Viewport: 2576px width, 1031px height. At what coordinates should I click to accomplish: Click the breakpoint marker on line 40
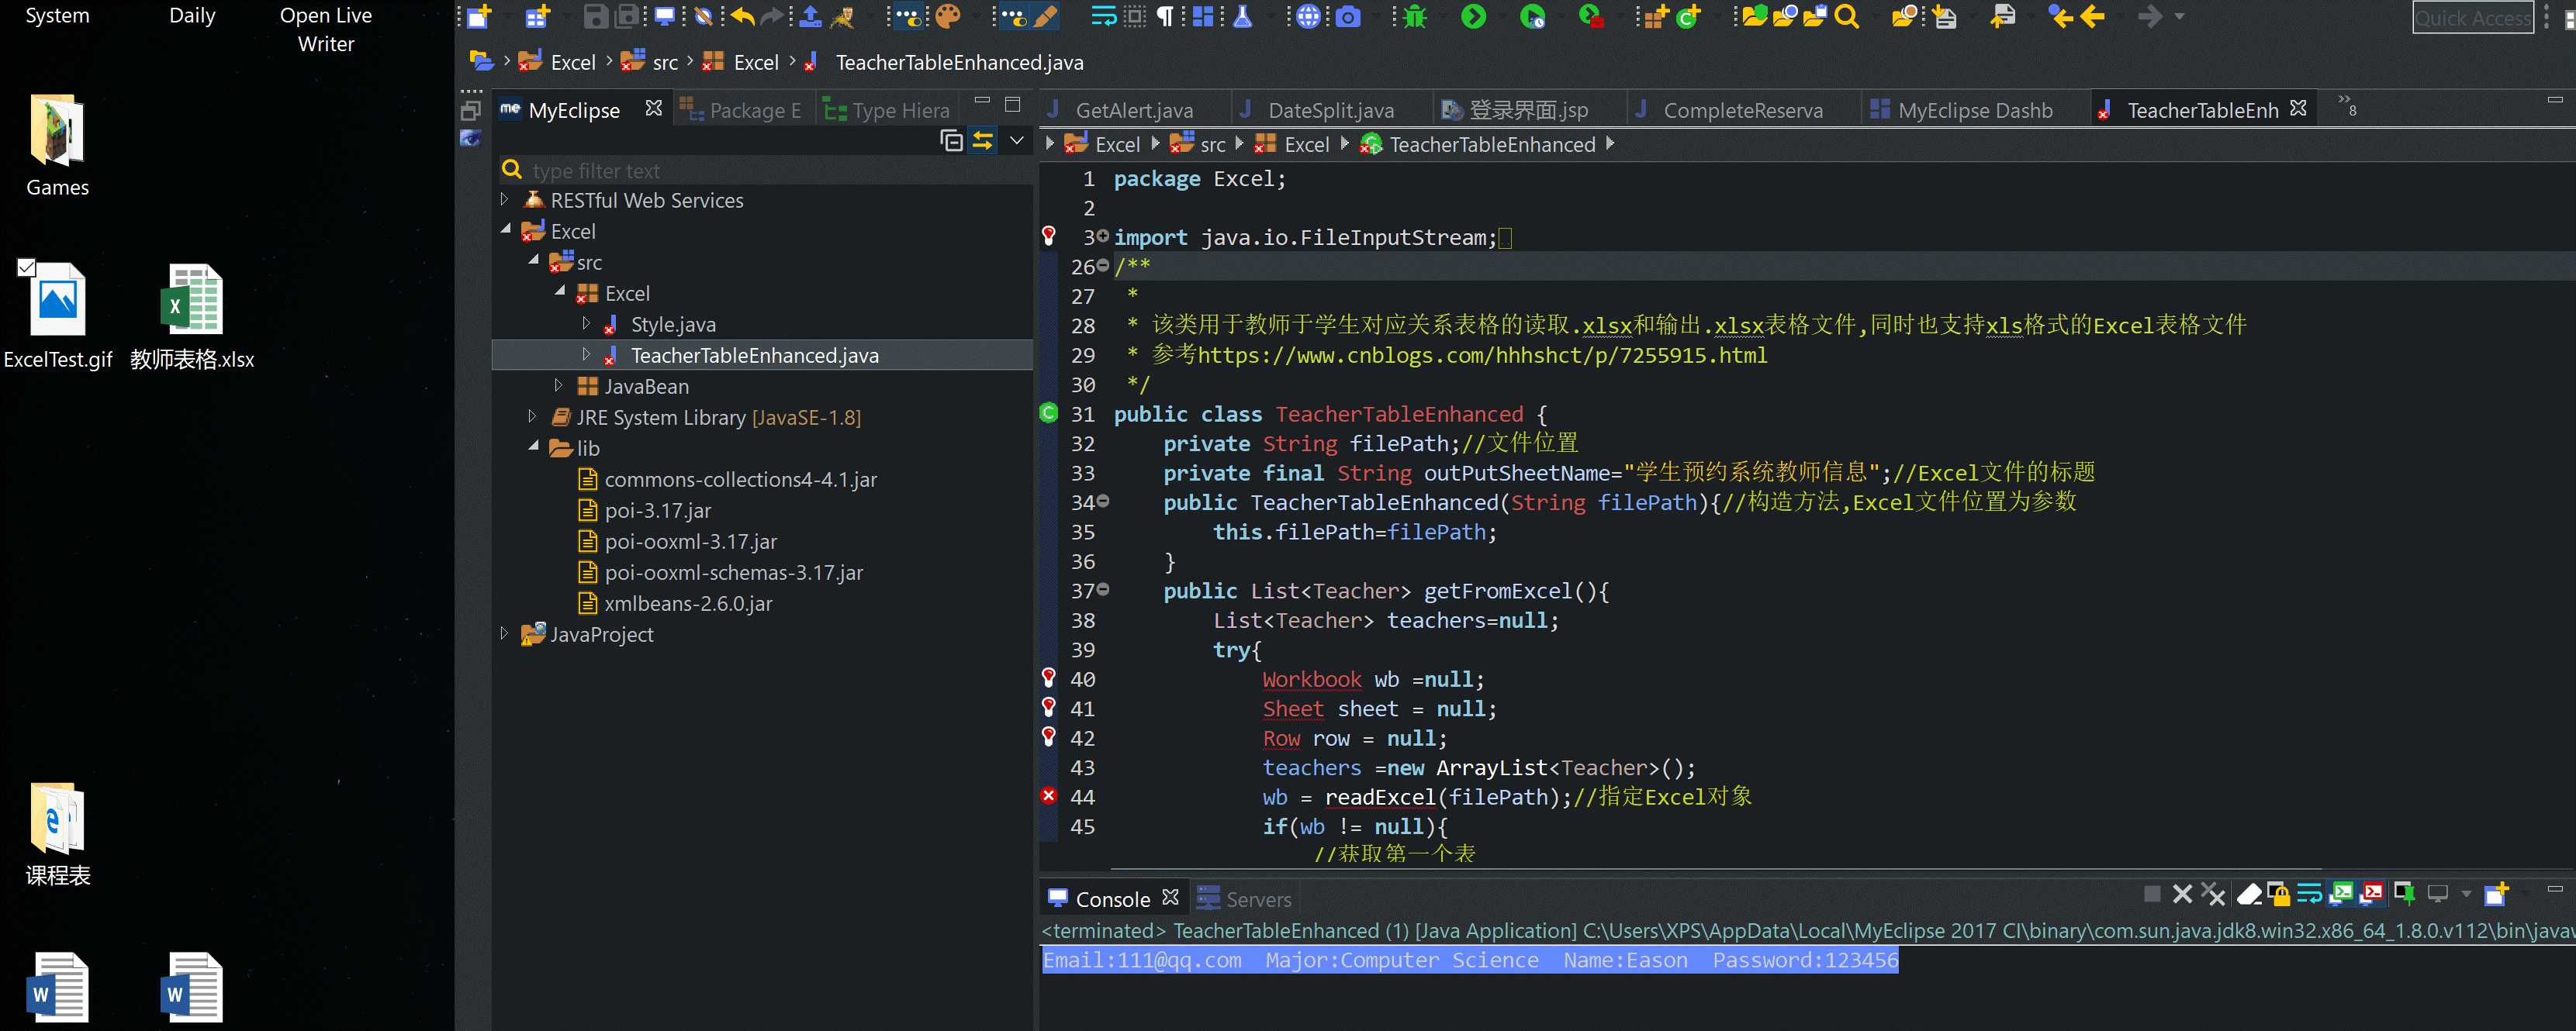point(1049,678)
